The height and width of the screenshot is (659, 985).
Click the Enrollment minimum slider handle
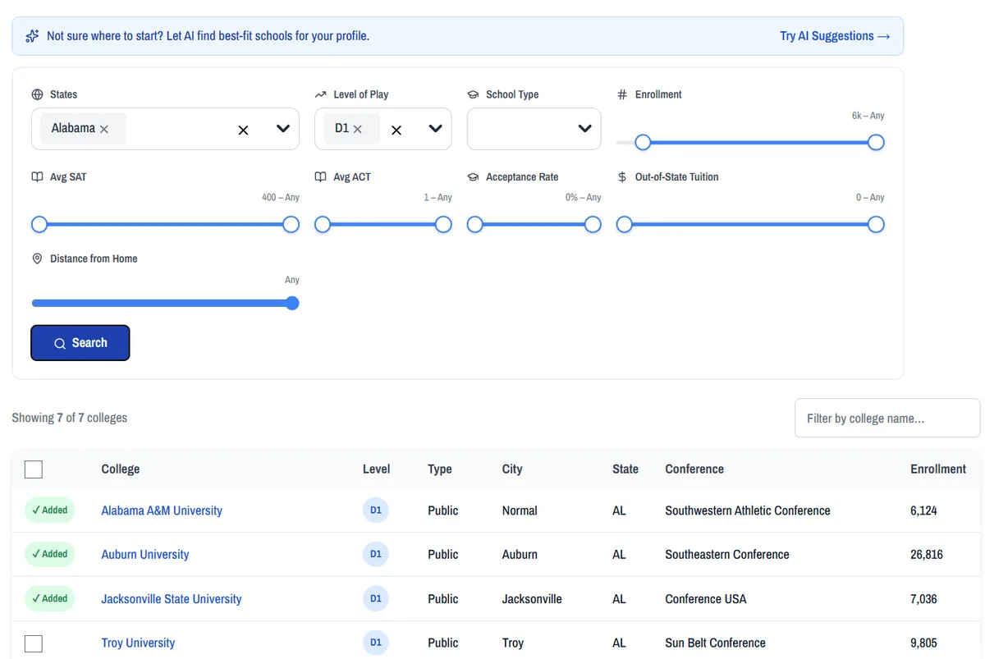643,143
